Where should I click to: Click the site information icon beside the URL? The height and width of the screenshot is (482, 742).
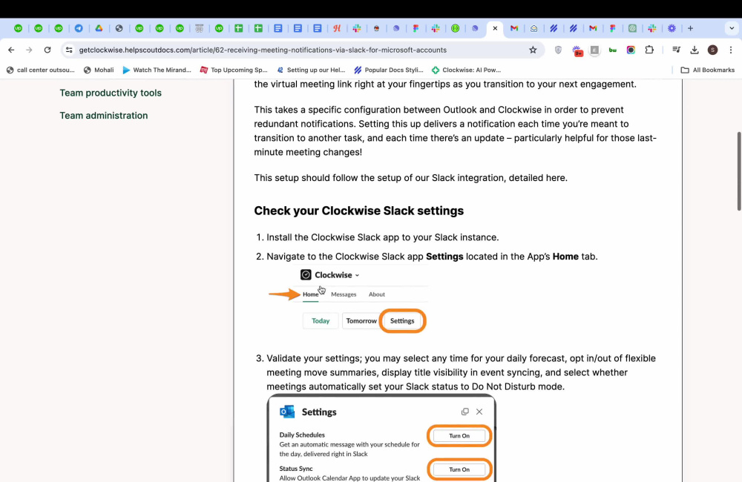(68, 51)
